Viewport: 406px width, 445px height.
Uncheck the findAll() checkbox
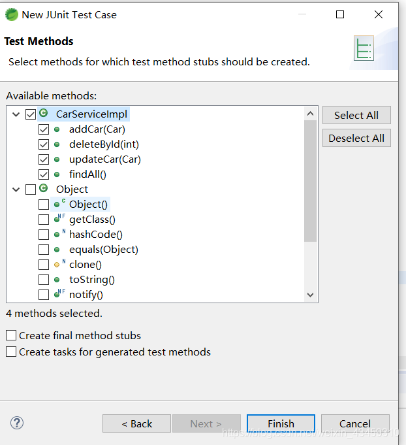(x=44, y=174)
